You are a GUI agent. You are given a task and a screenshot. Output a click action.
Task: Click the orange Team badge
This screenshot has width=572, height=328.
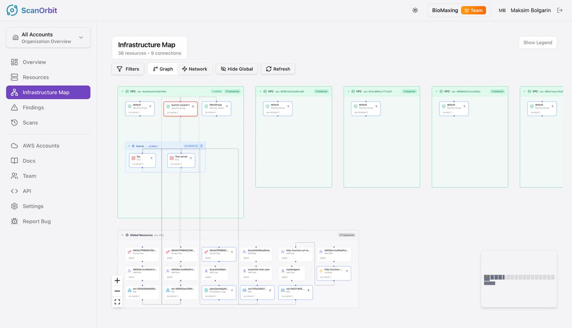pyautogui.click(x=474, y=10)
